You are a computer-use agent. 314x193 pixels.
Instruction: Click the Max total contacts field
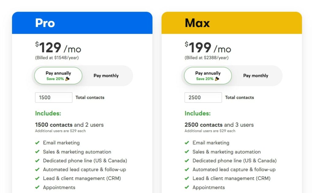(203, 97)
